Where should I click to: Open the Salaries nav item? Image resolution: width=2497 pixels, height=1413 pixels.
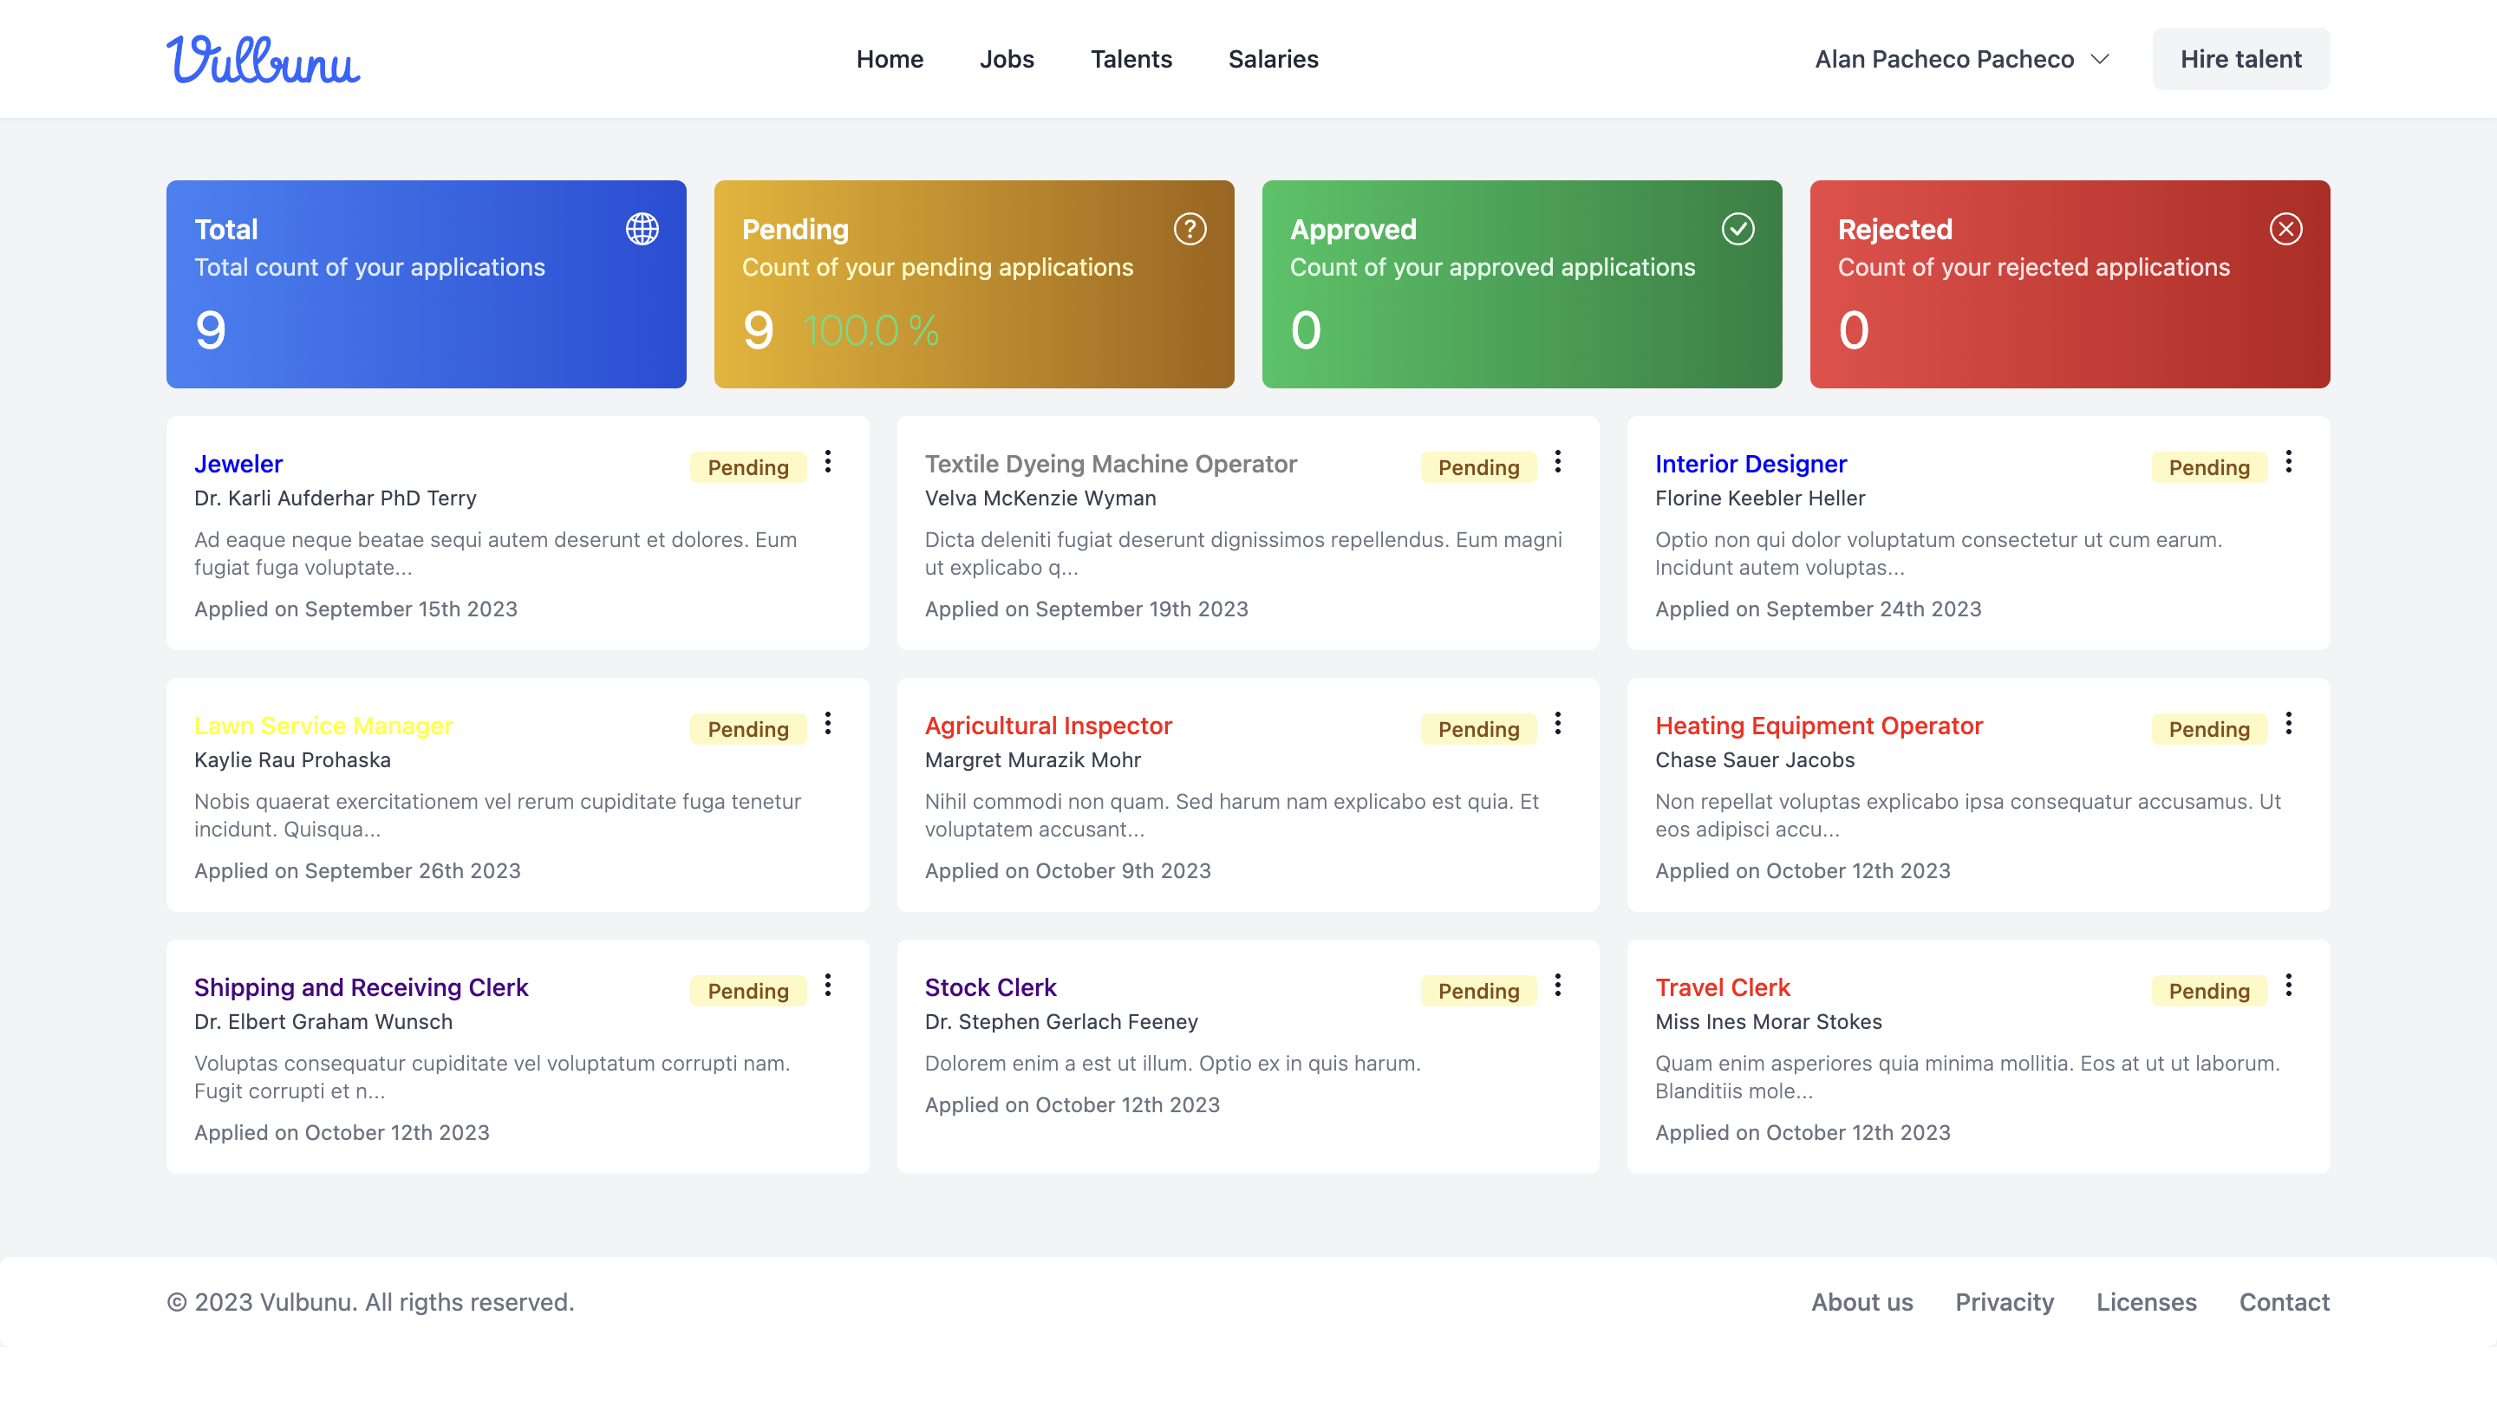click(1274, 59)
